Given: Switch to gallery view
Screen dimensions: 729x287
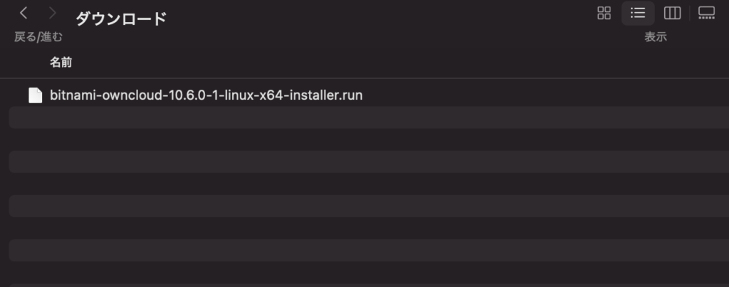Looking at the screenshot, I should pyautogui.click(x=707, y=13).
